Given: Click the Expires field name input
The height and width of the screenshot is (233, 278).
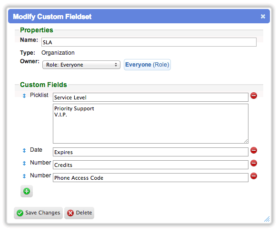Looking at the screenshot, I should point(150,152).
